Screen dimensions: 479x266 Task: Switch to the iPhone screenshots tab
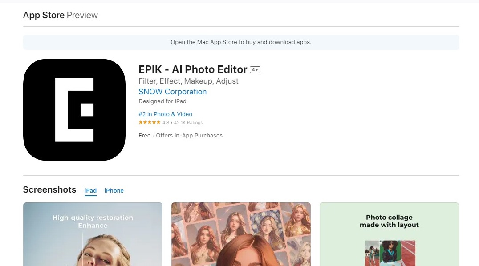pos(114,190)
